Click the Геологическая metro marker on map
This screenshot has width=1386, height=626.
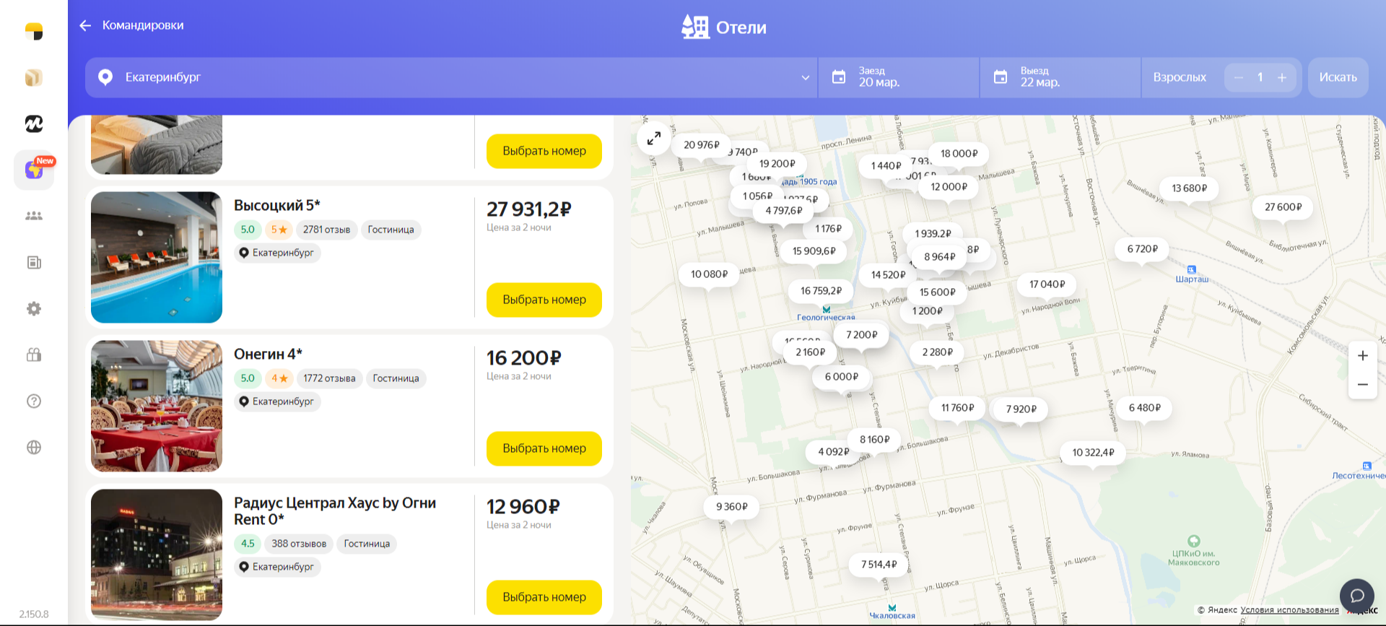(x=827, y=310)
